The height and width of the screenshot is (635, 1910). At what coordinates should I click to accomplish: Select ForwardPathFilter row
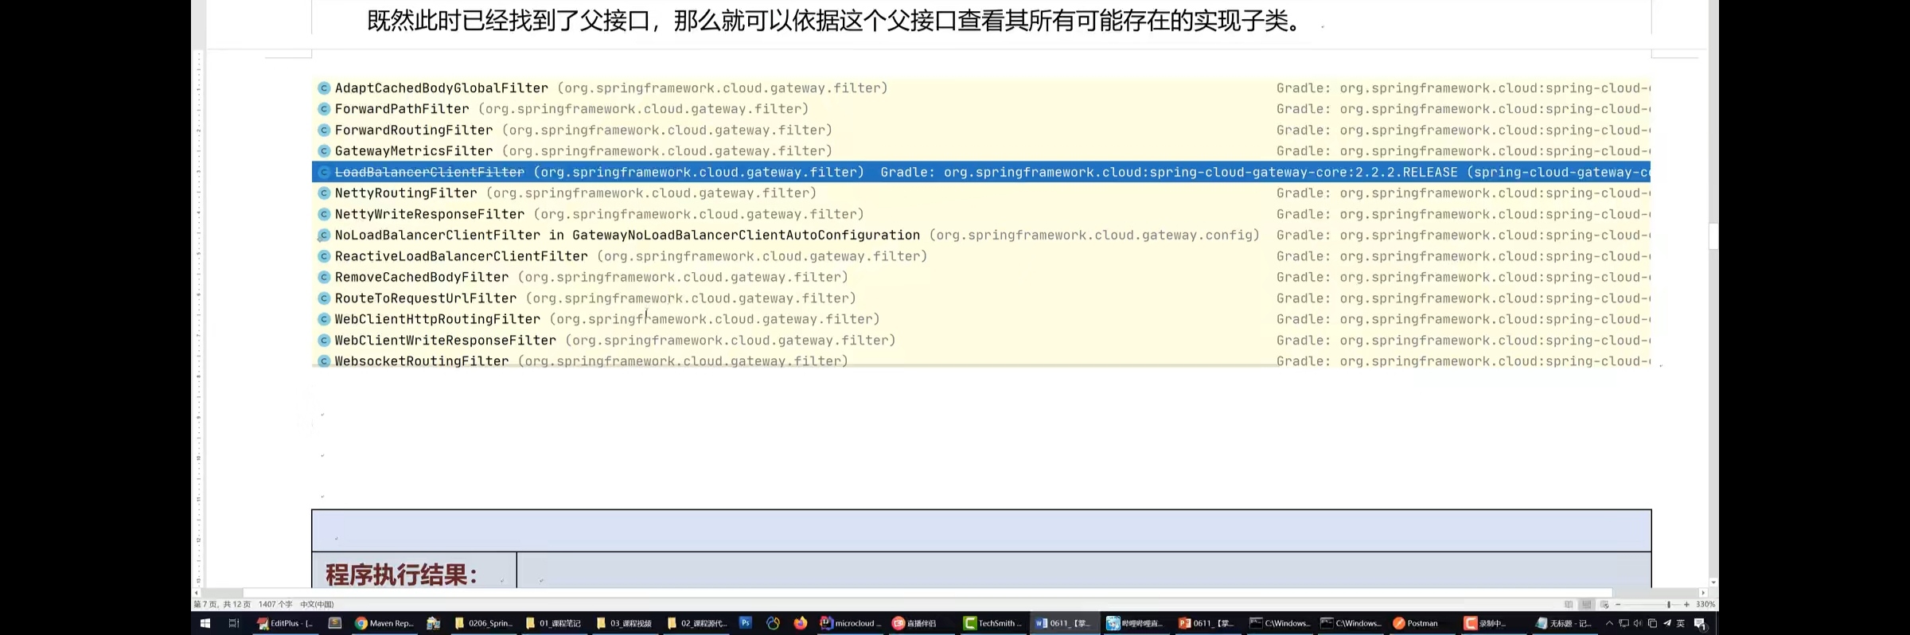[981, 109]
